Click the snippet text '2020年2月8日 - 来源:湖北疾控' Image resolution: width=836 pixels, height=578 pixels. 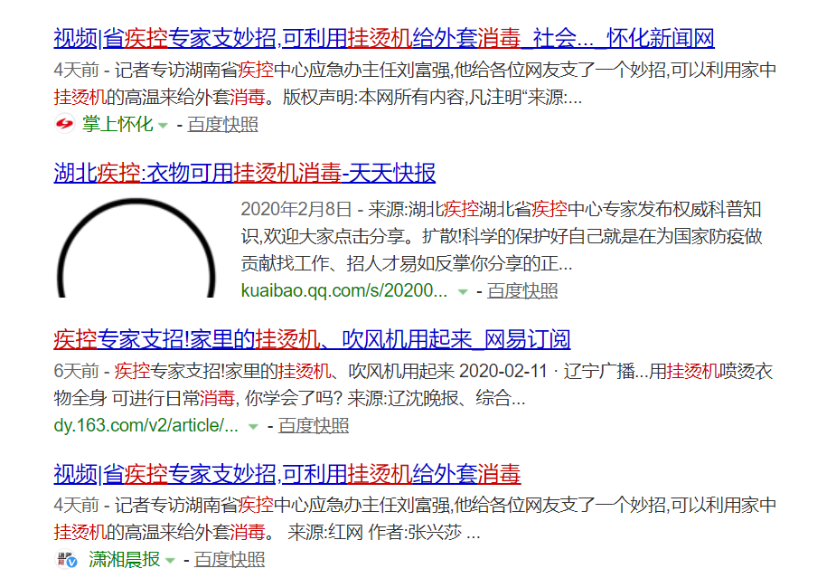tap(360, 209)
